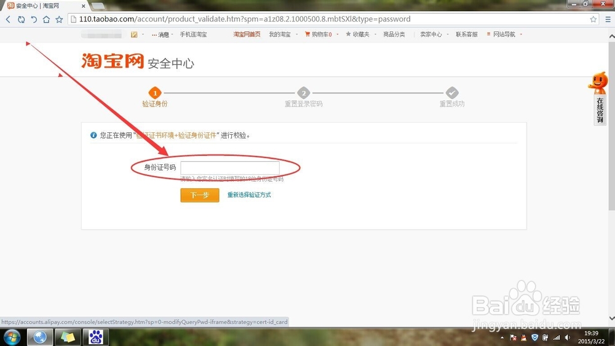
Task: Click bookmark star at the address bar's right end
Action: [593, 19]
